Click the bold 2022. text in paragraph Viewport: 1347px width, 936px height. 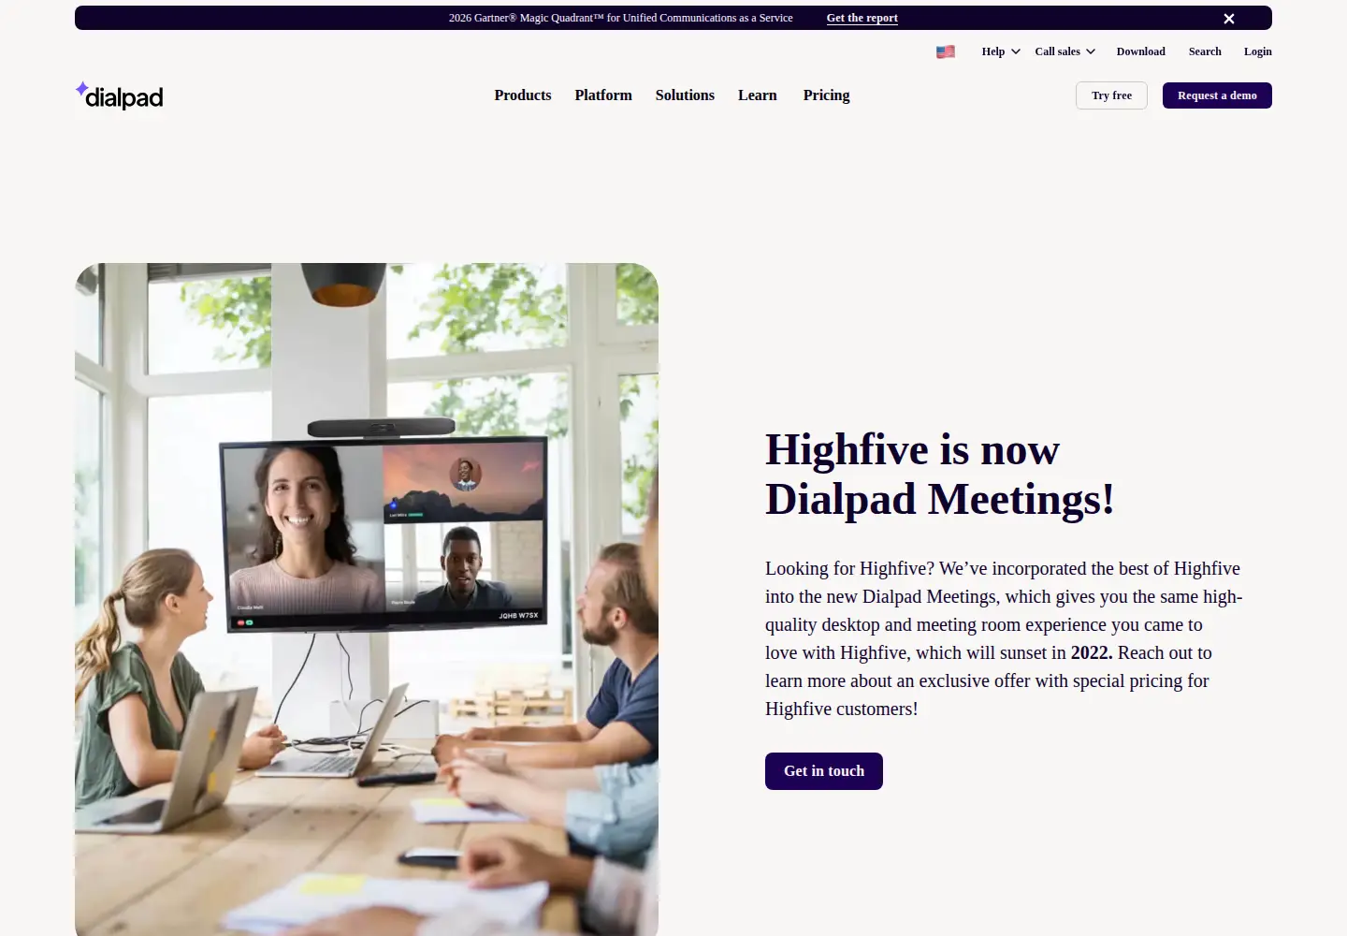(x=1092, y=652)
